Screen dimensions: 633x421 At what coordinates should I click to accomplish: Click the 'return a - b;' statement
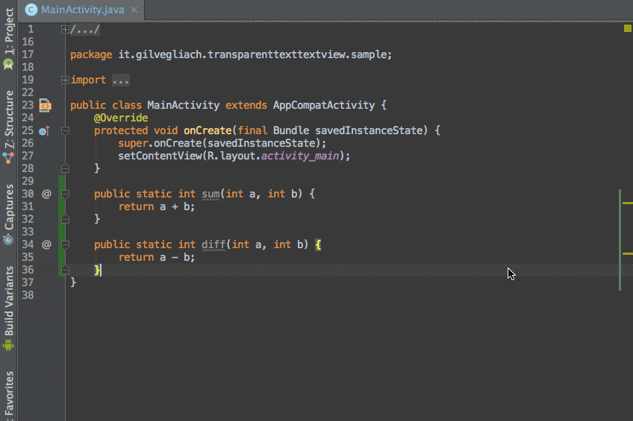tap(157, 257)
